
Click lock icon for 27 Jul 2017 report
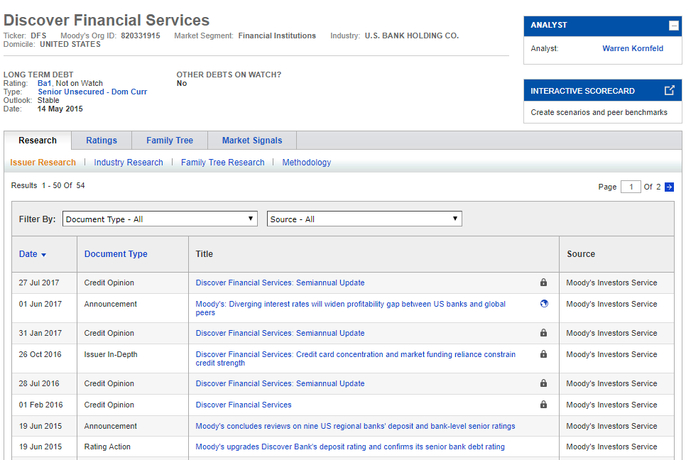(543, 283)
